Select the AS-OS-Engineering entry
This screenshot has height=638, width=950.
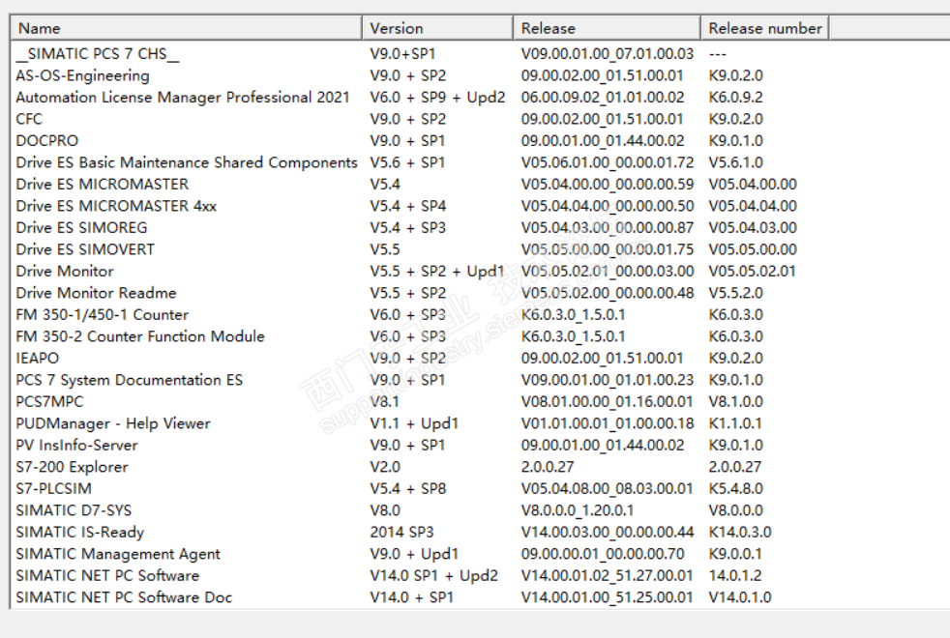pos(83,75)
